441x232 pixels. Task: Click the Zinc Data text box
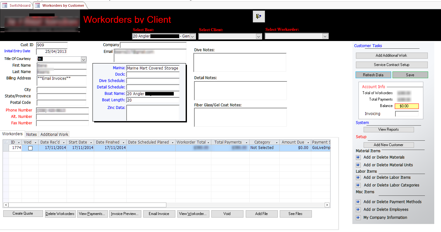coord(153,113)
